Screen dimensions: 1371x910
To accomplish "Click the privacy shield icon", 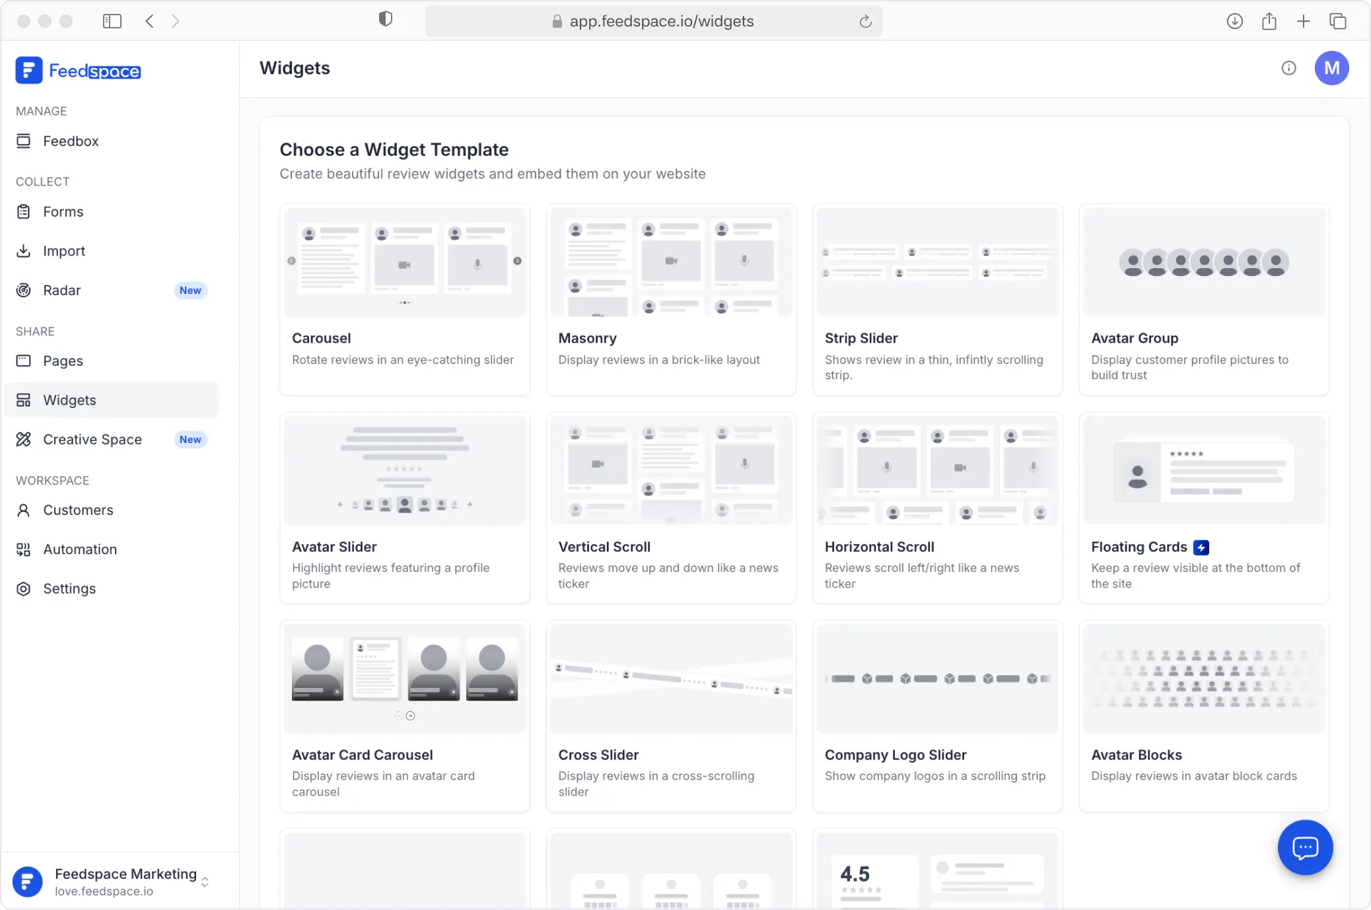I will click(386, 20).
